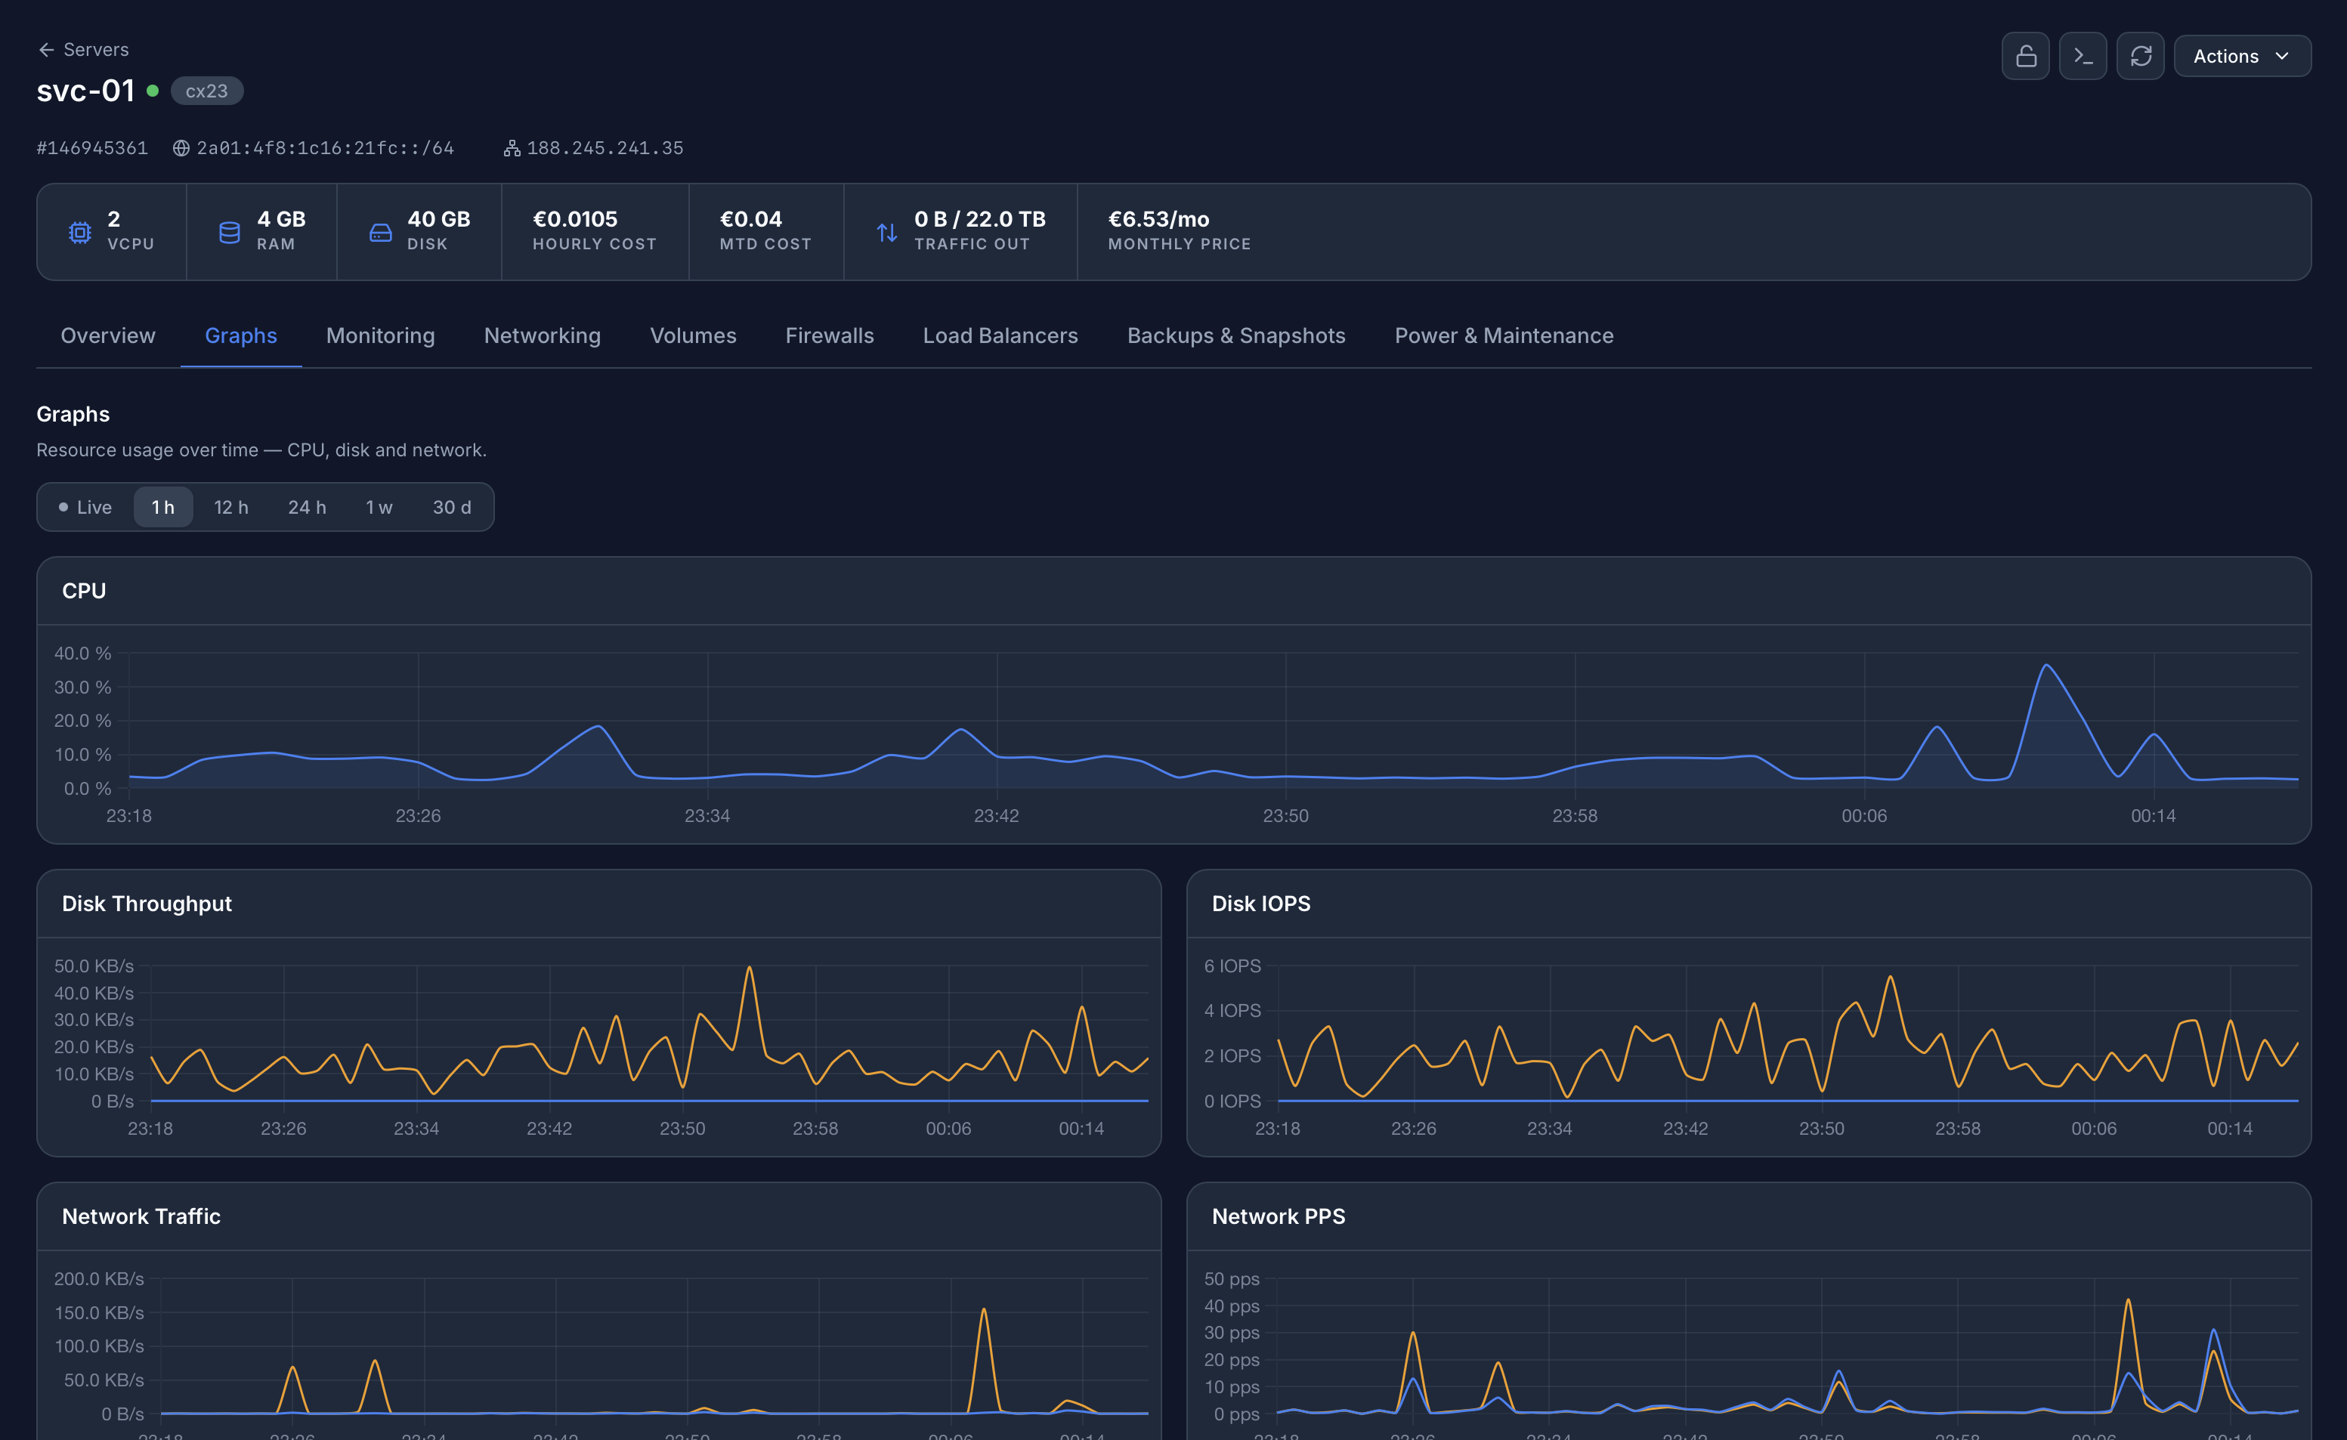Click the CPU graph title
This screenshot has height=1440, width=2347.
84,591
